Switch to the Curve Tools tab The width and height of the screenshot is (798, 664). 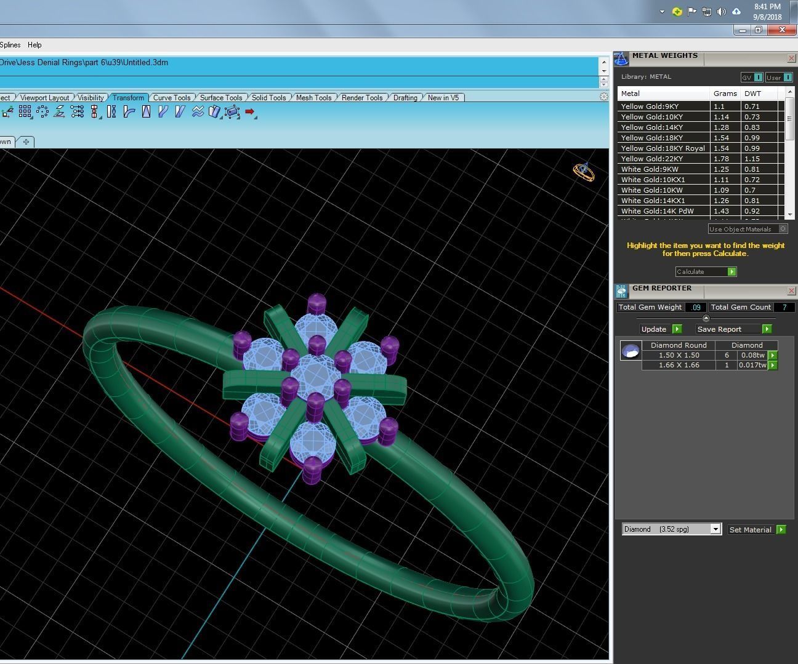tap(172, 97)
